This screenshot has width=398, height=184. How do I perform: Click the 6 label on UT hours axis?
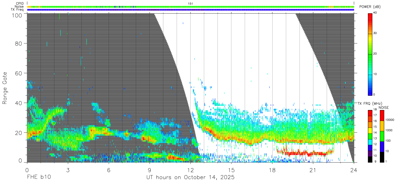(109, 170)
